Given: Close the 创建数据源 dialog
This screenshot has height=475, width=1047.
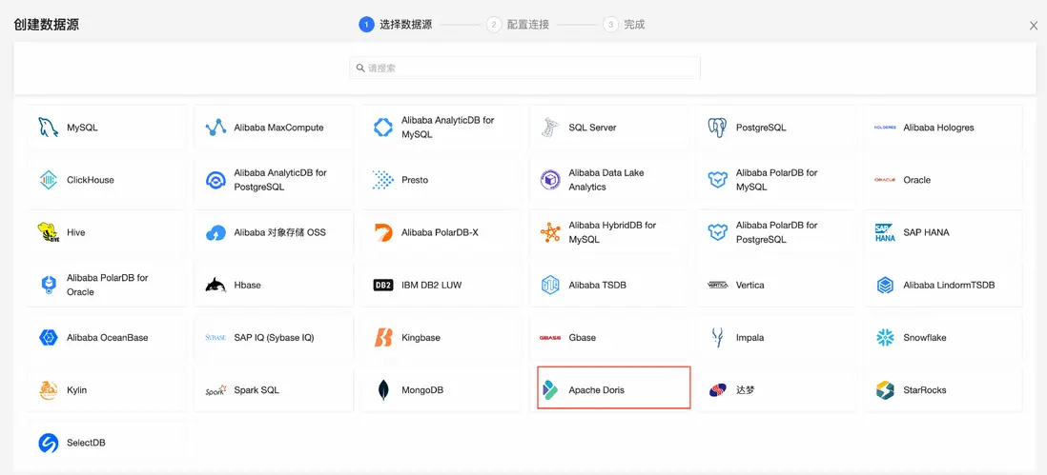Looking at the screenshot, I should 1034,26.
